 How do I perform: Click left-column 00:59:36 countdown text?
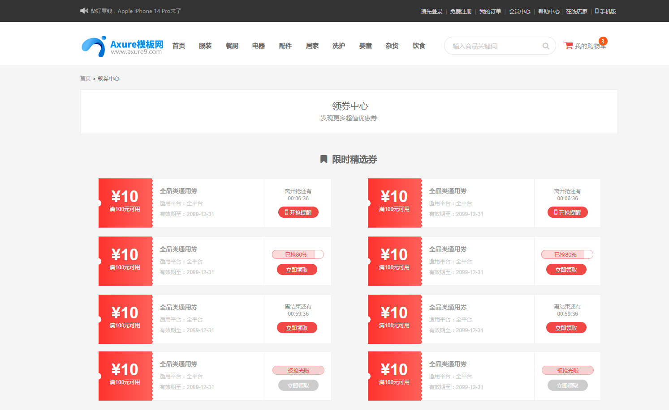[x=298, y=314]
